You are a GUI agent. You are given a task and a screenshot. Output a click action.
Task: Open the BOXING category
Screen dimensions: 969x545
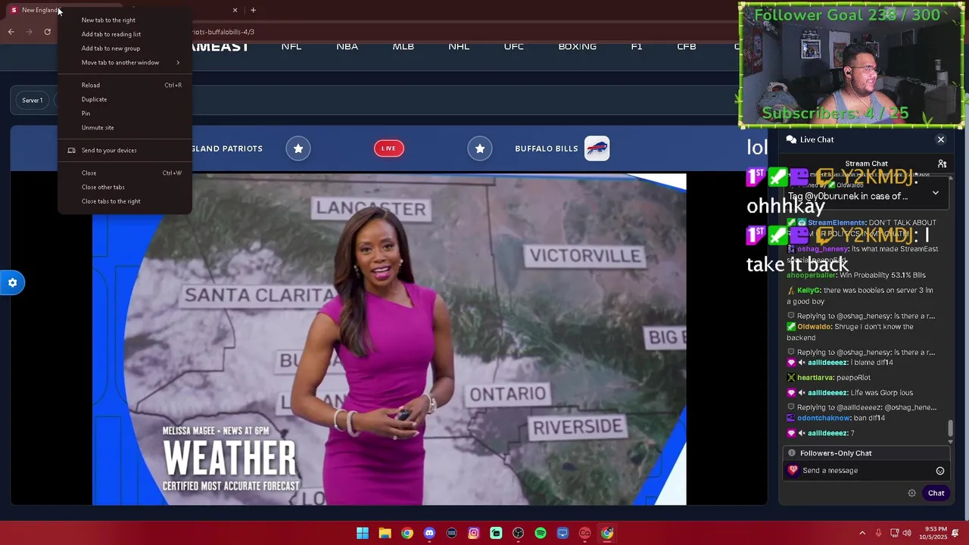[x=578, y=46]
